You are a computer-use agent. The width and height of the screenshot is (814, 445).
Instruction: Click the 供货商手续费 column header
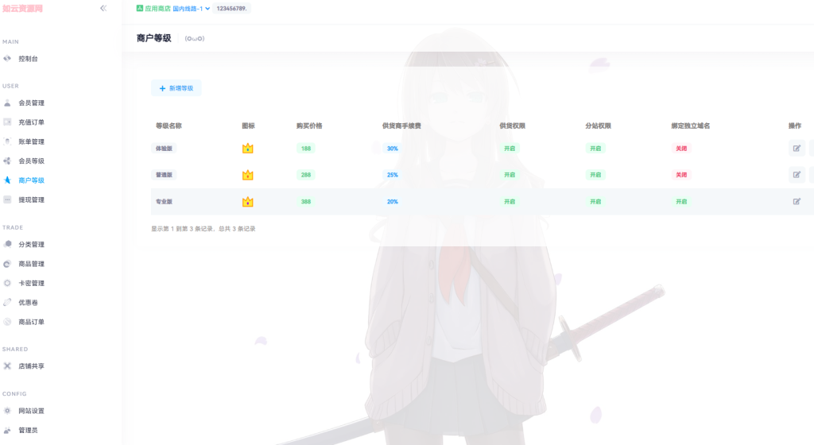click(401, 126)
